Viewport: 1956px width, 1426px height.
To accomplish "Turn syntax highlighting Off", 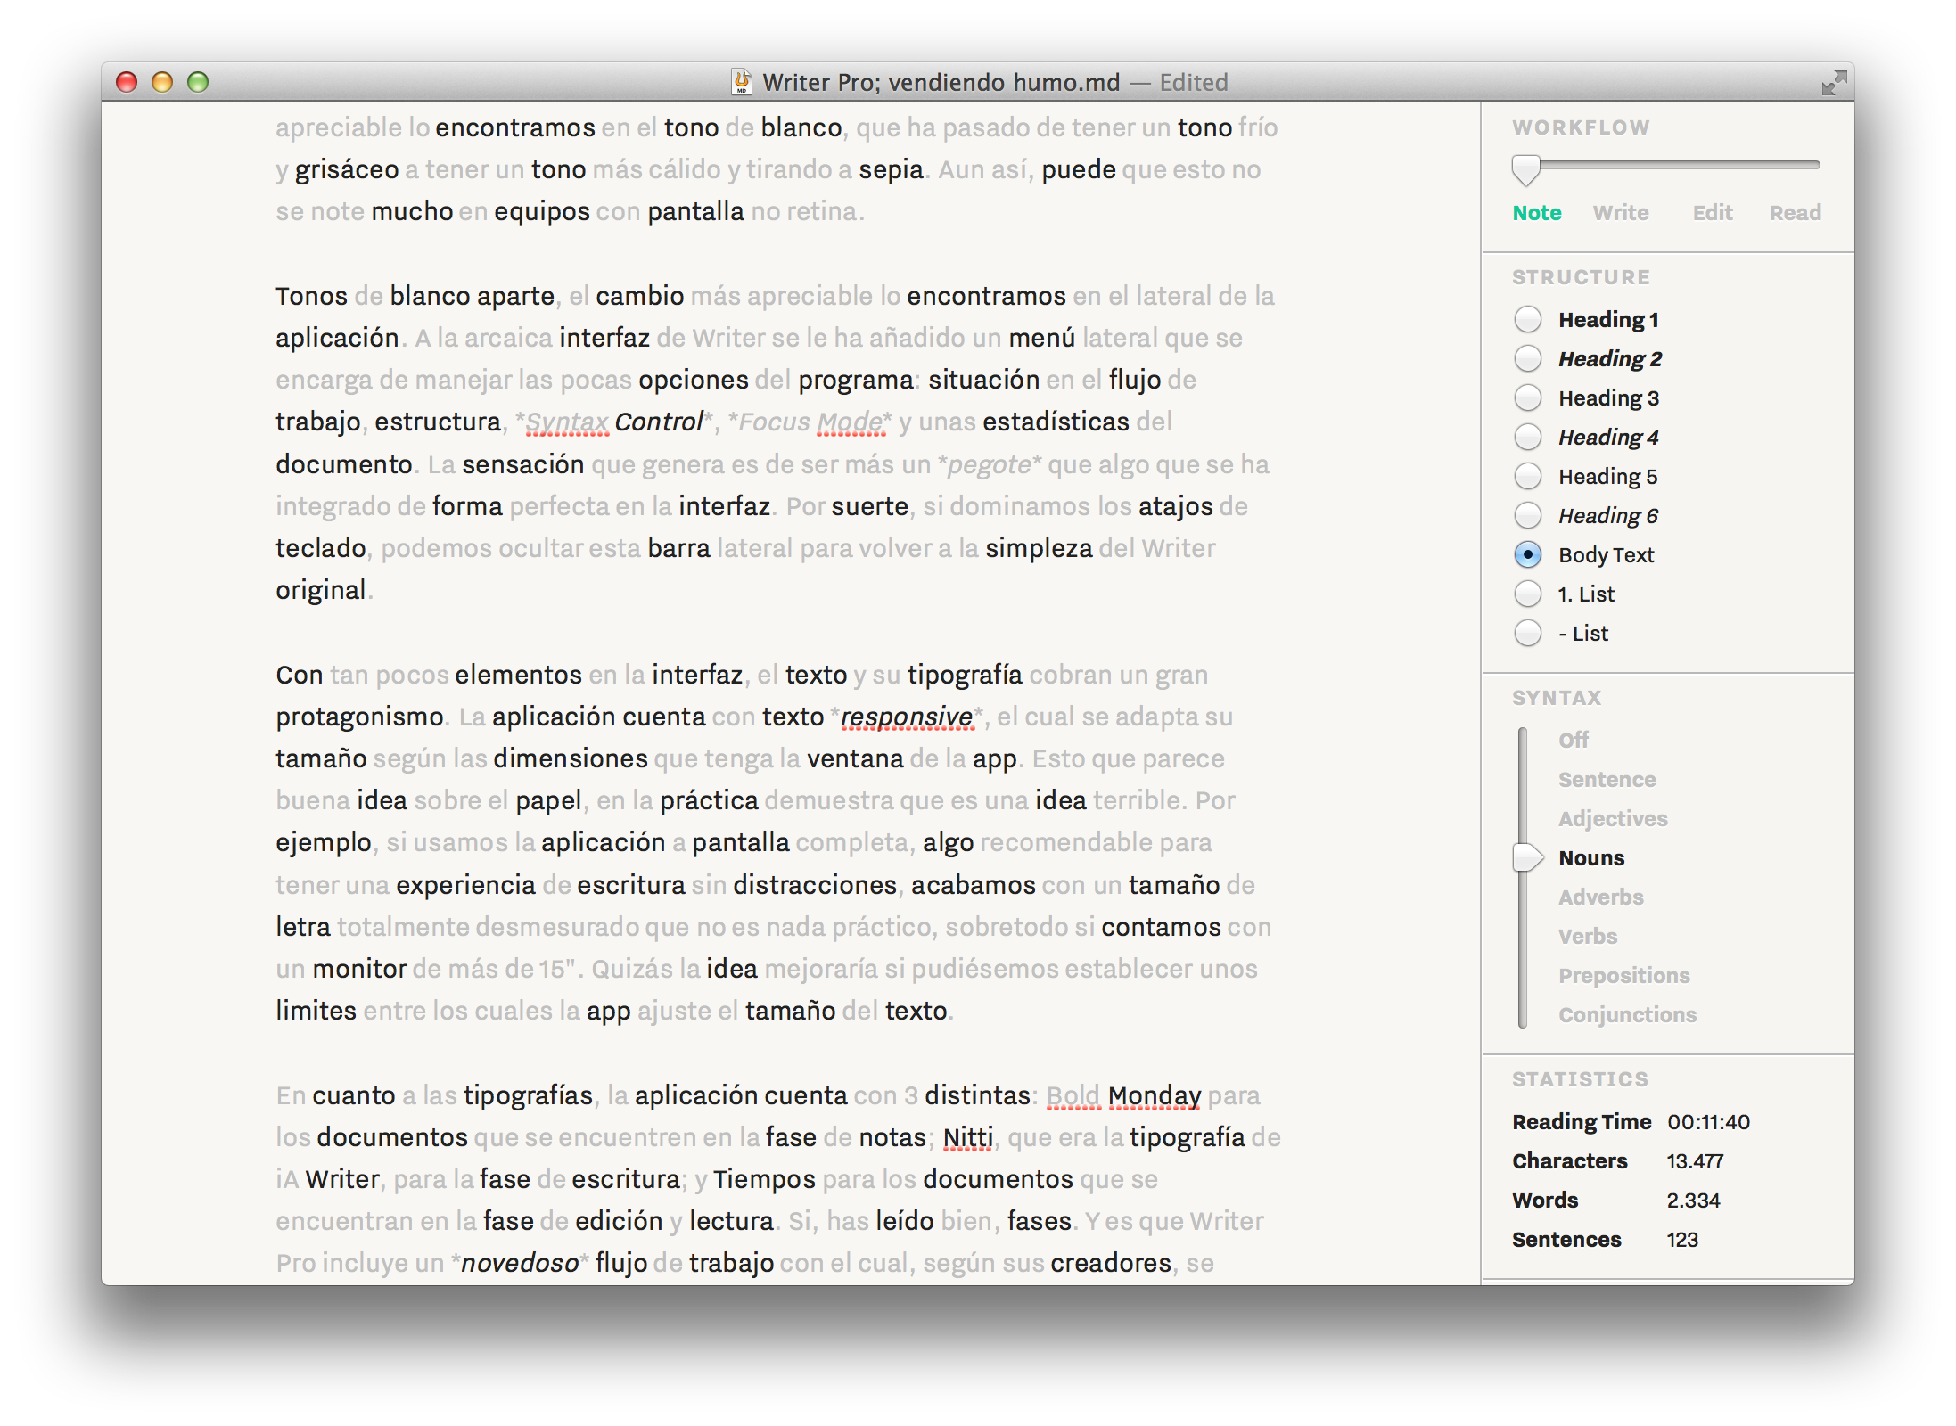I will click(1574, 740).
